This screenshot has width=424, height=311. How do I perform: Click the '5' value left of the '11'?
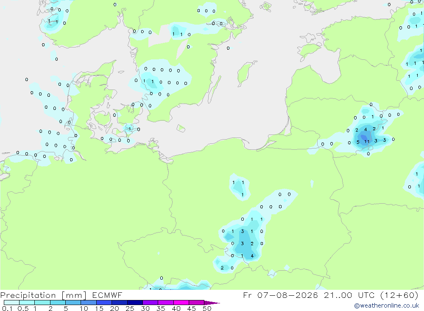[358, 142]
